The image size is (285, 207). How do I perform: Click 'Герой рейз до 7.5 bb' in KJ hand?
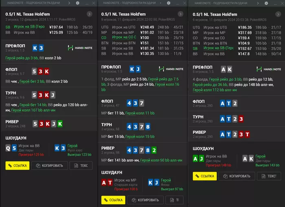[163, 79]
